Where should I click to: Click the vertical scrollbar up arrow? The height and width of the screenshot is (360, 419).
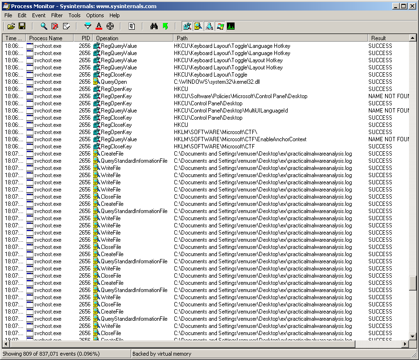(412, 38)
